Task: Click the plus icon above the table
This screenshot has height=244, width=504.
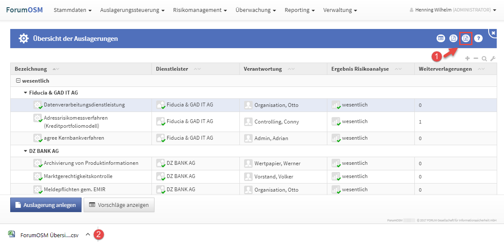Action: coord(467,58)
